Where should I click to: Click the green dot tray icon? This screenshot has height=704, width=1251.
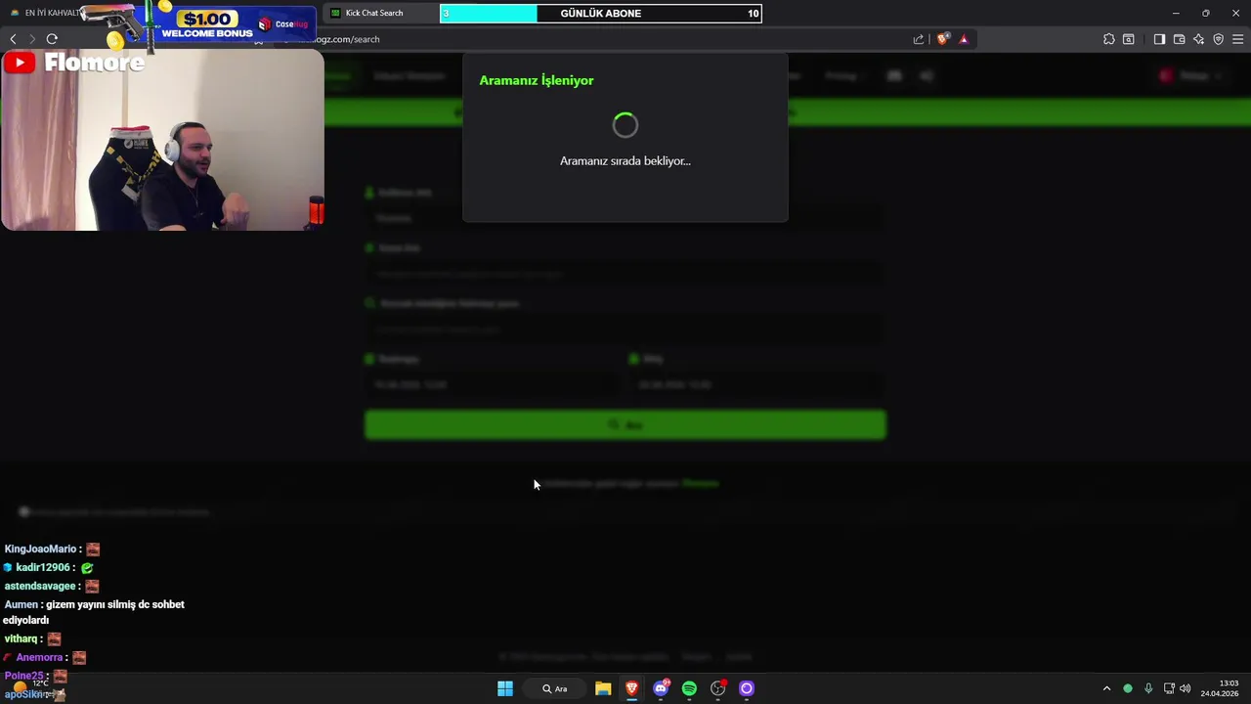coord(1128,688)
